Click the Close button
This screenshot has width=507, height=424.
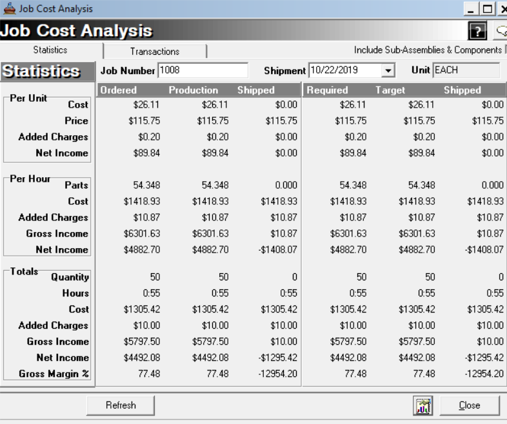470,405
